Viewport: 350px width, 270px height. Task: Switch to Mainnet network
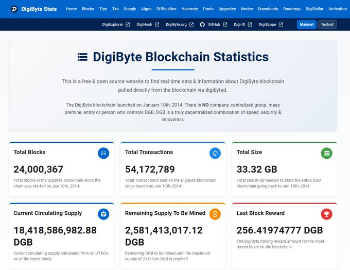click(306, 24)
